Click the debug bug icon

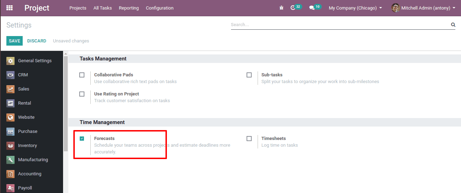(281, 8)
